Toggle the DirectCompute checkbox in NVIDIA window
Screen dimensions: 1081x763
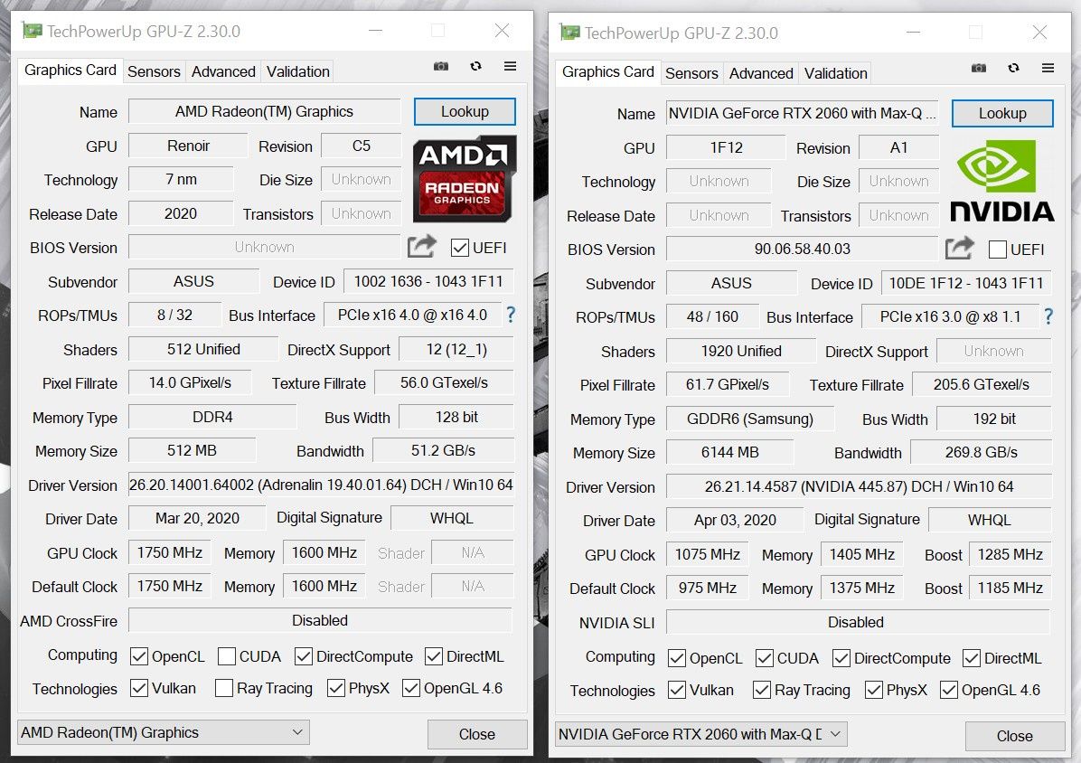(x=841, y=658)
